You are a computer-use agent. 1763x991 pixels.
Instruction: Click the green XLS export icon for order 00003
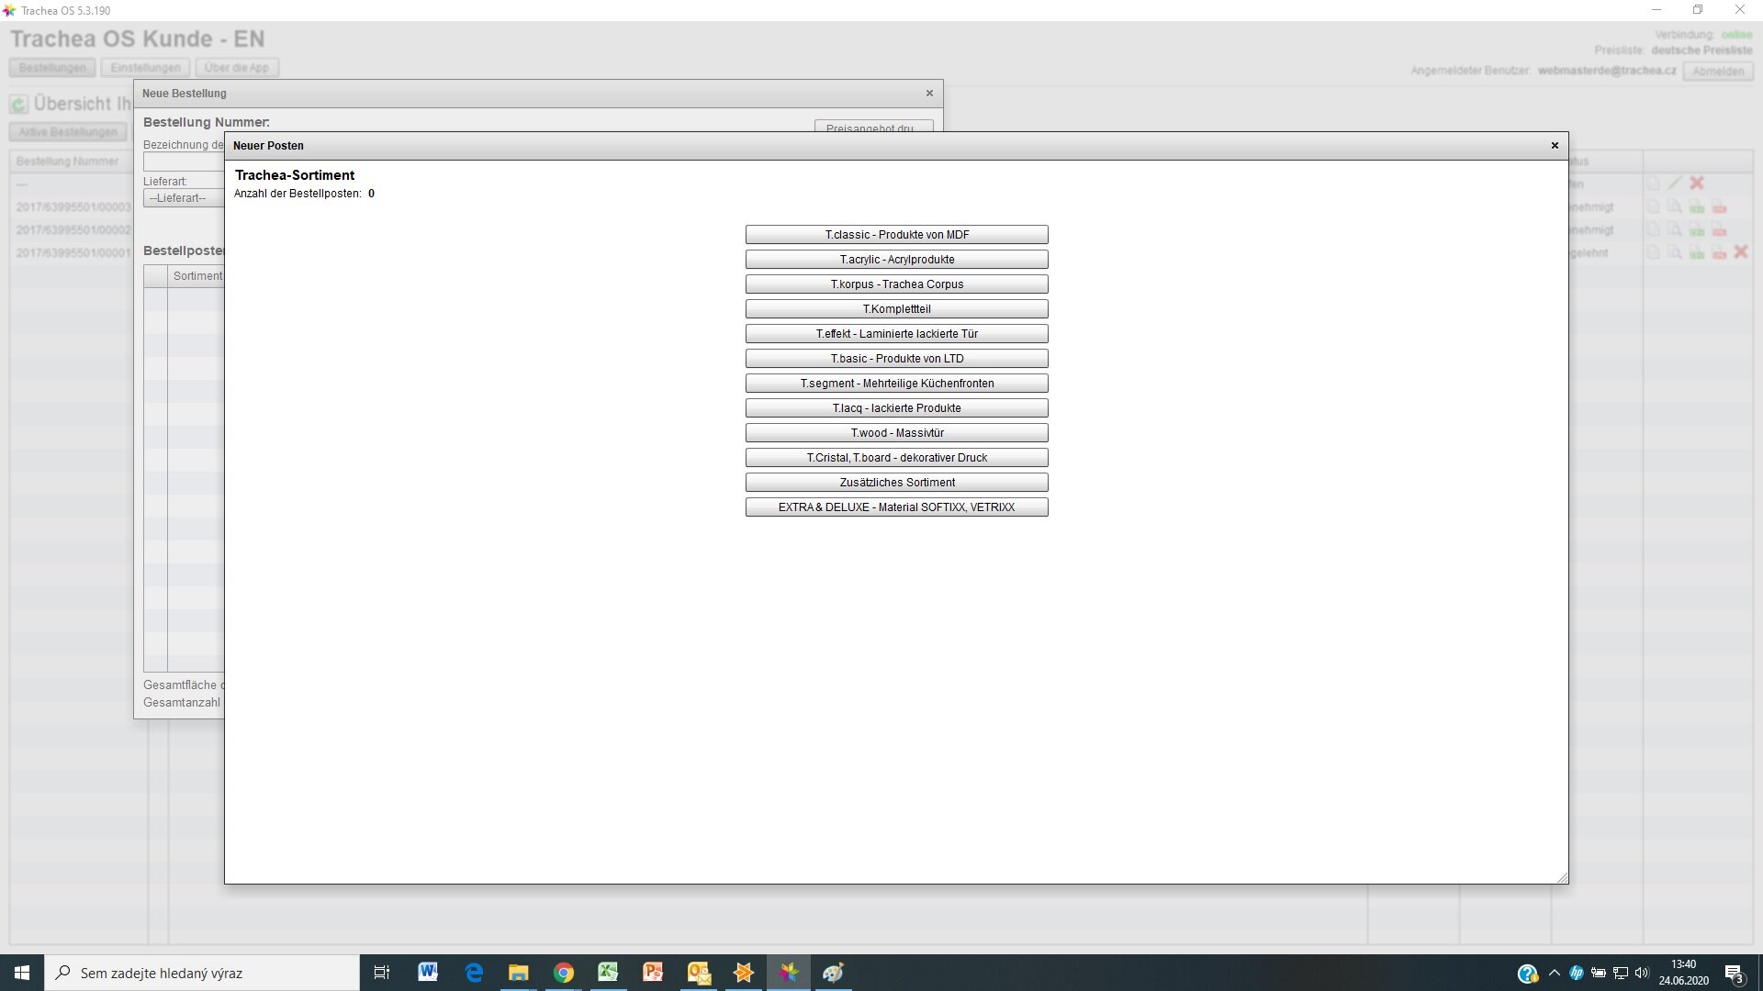point(1697,207)
